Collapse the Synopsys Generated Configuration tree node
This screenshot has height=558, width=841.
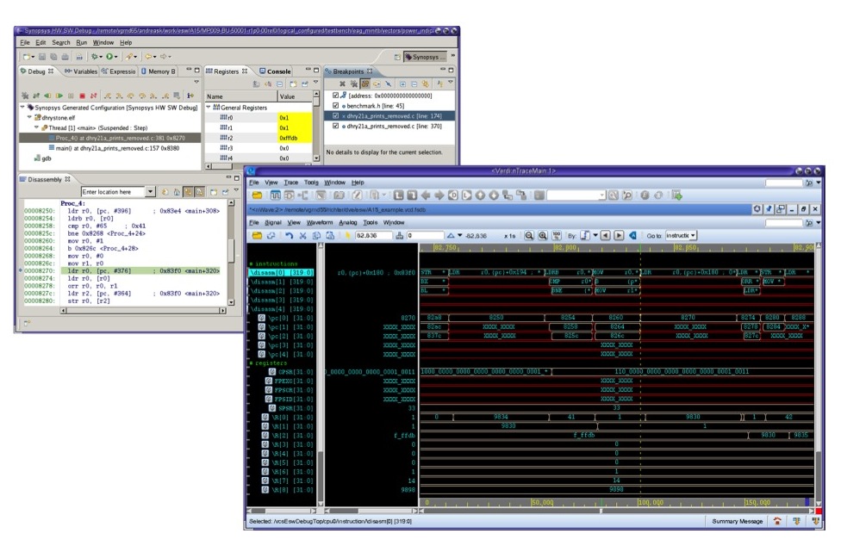click(22, 107)
